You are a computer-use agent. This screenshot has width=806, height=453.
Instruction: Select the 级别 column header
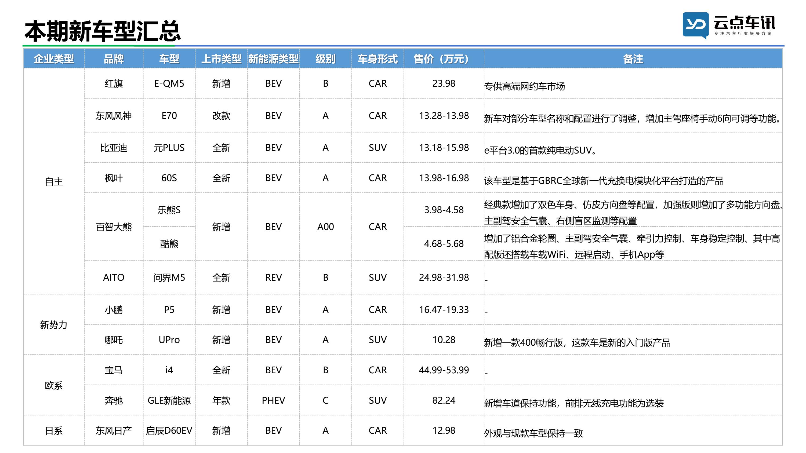coord(325,59)
